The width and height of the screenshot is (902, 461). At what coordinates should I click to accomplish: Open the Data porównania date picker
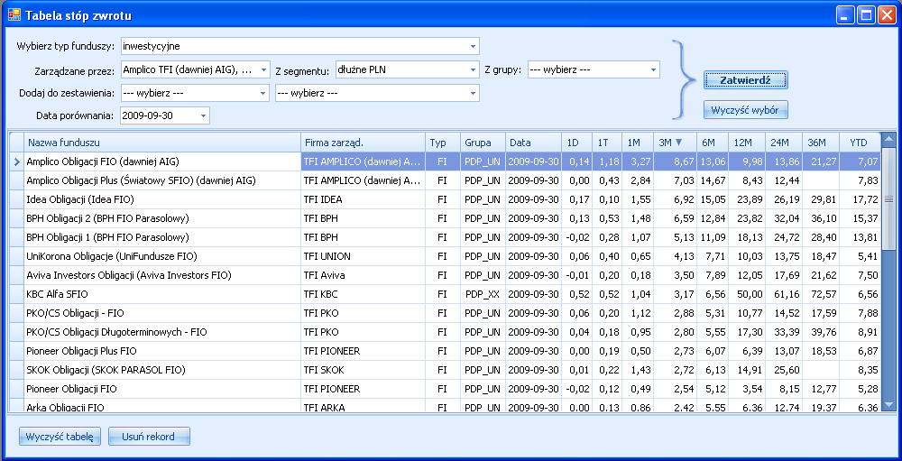[x=203, y=115]
